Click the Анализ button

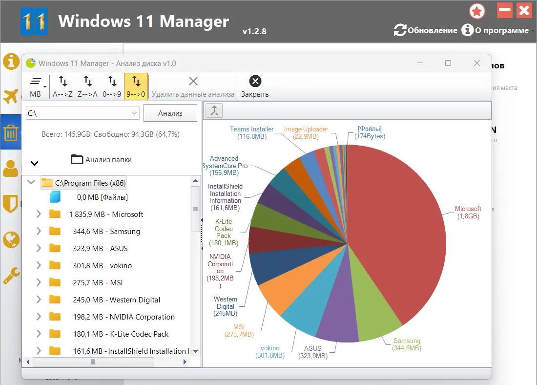[x=170, y=113]
